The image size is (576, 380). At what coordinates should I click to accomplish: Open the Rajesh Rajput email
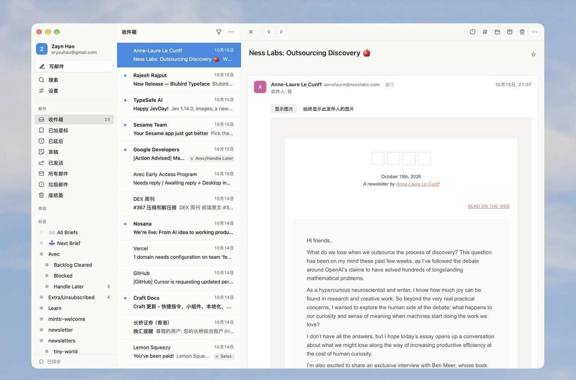tap(179, 80)
